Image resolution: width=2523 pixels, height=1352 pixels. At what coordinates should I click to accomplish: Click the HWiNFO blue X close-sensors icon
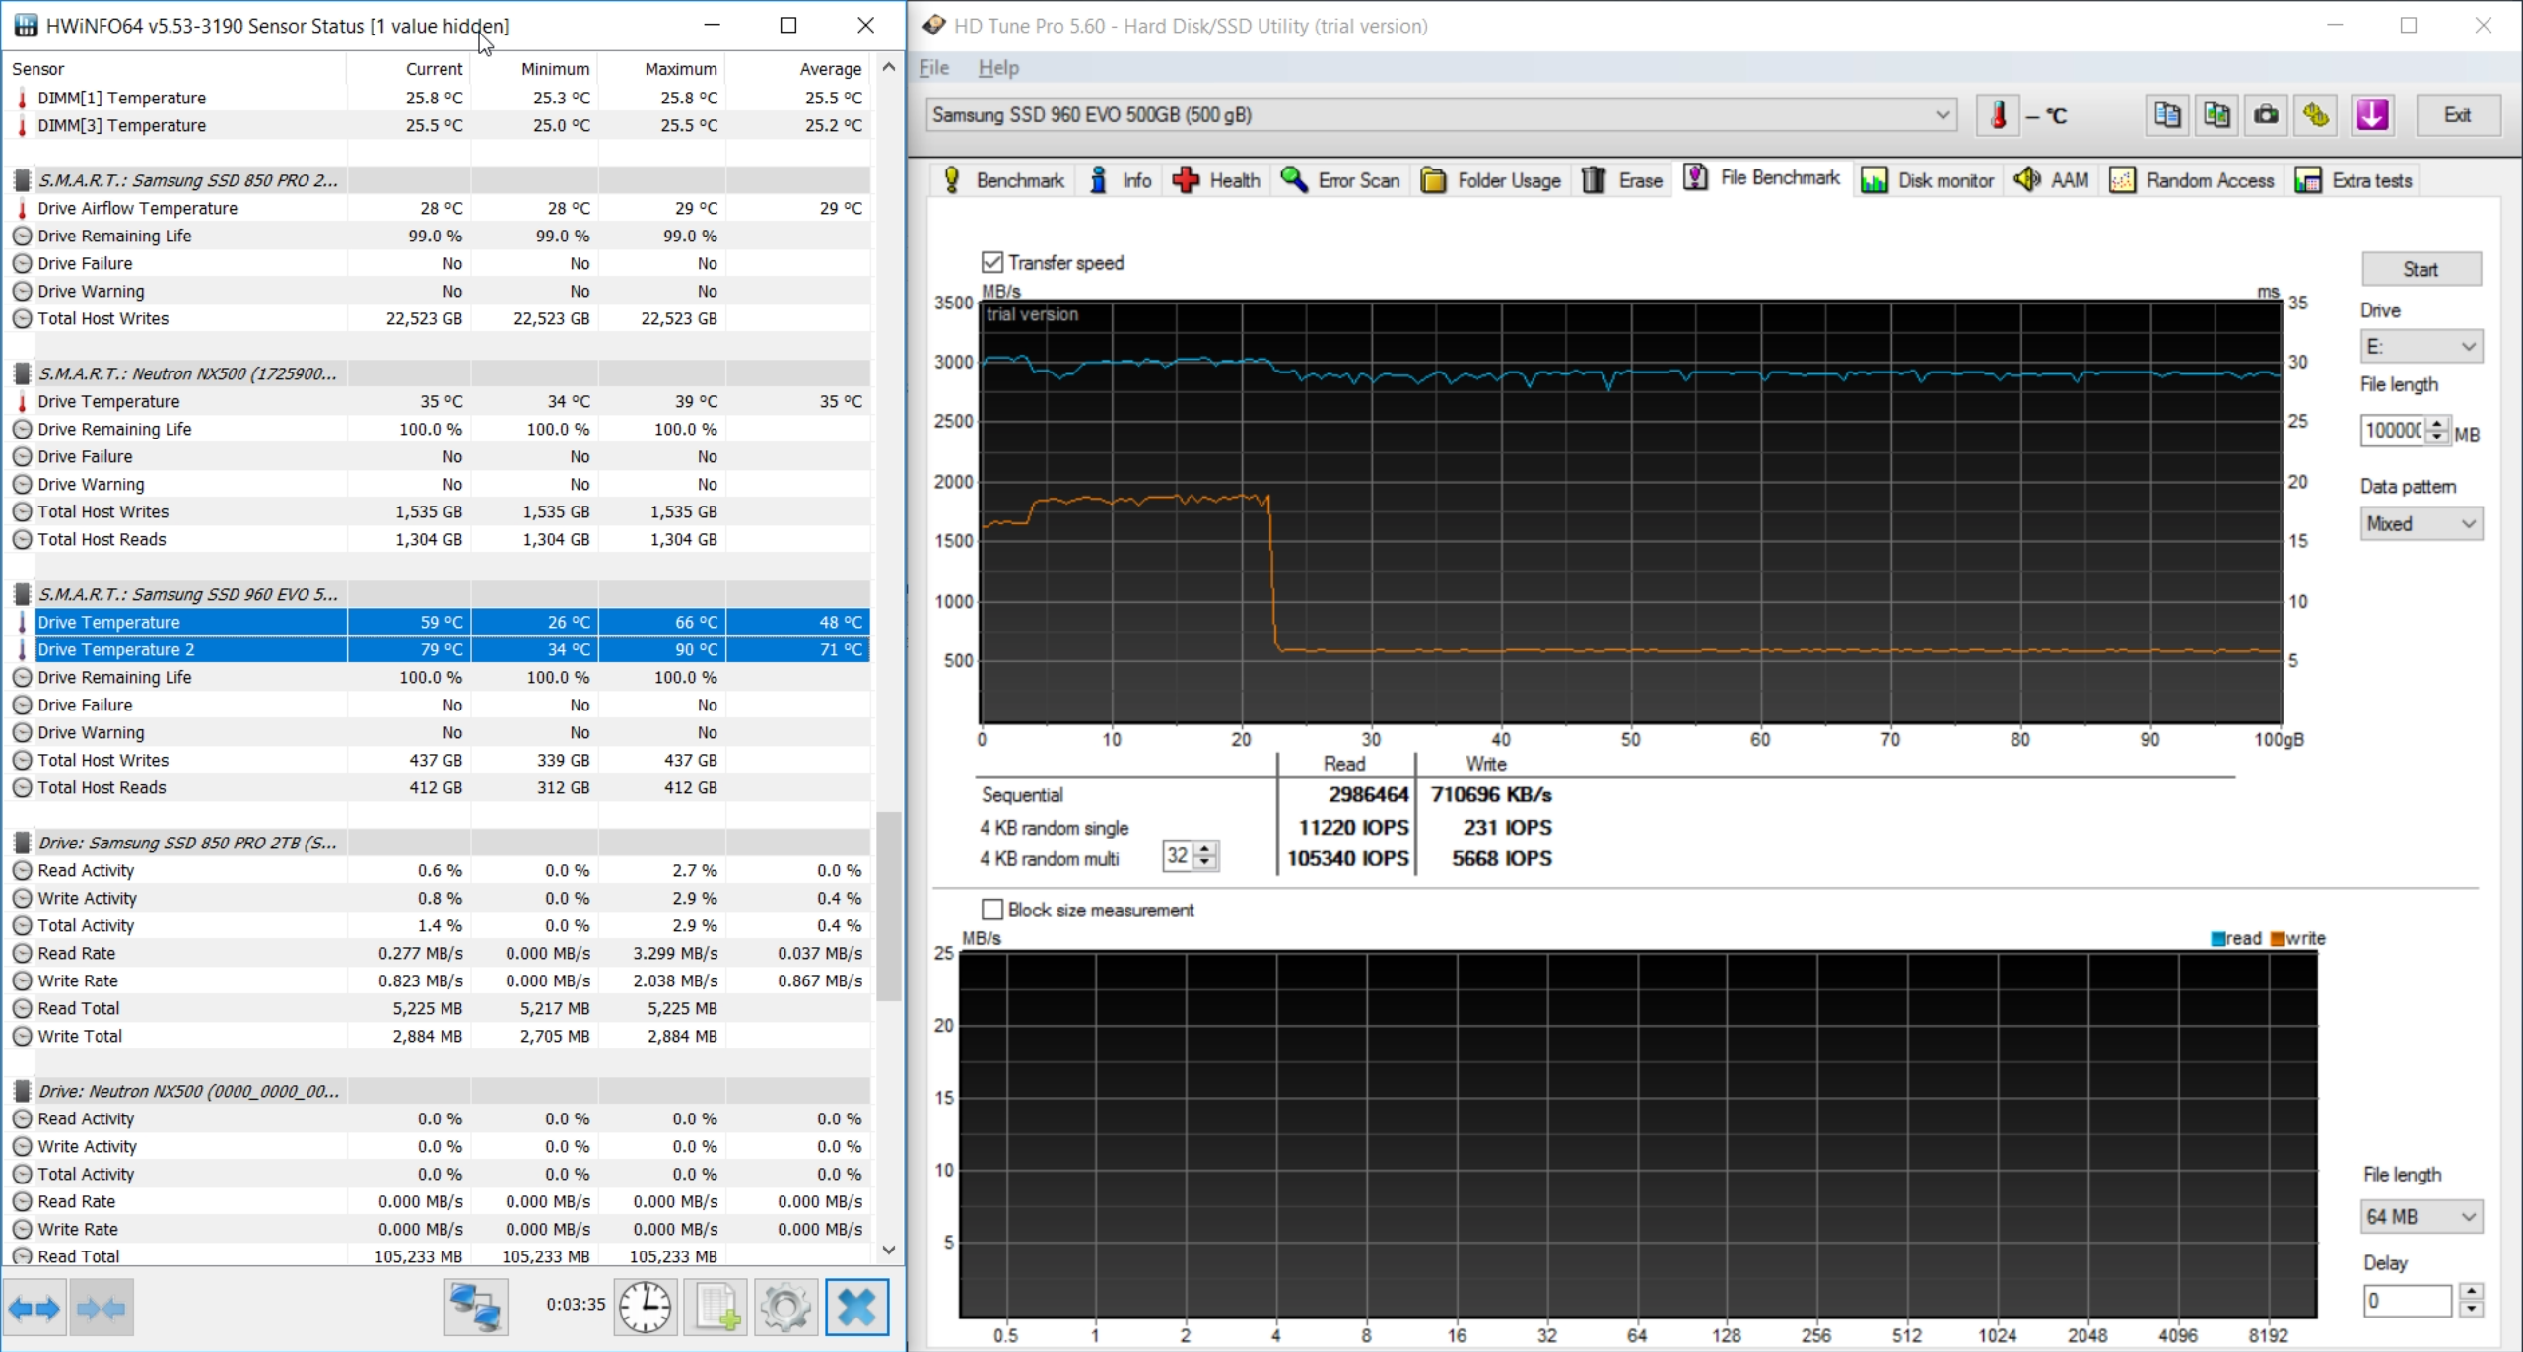856,1307
